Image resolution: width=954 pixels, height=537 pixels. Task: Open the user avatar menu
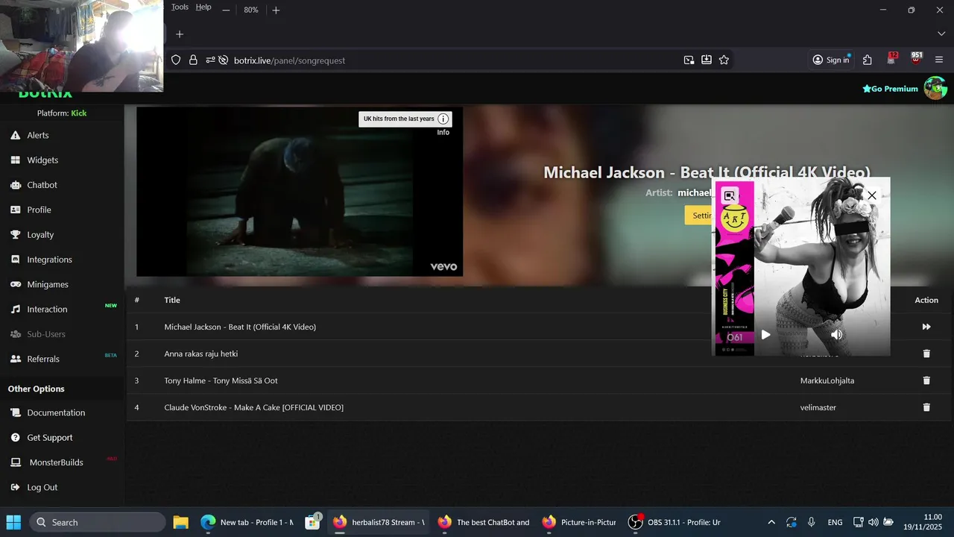tap(935, 88)
